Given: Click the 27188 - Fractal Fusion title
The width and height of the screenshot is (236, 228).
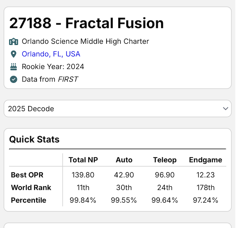Looking at the screenshot, I should point(86,23).
